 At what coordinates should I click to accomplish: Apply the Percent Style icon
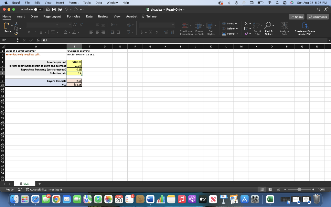(x=150, y=32)
